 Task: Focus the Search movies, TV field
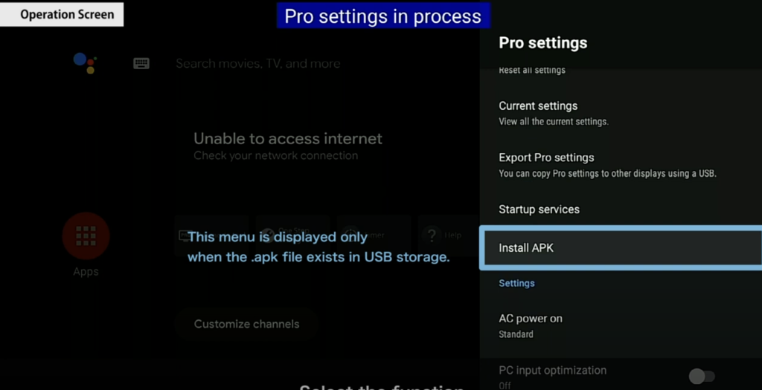click(258, 64)
